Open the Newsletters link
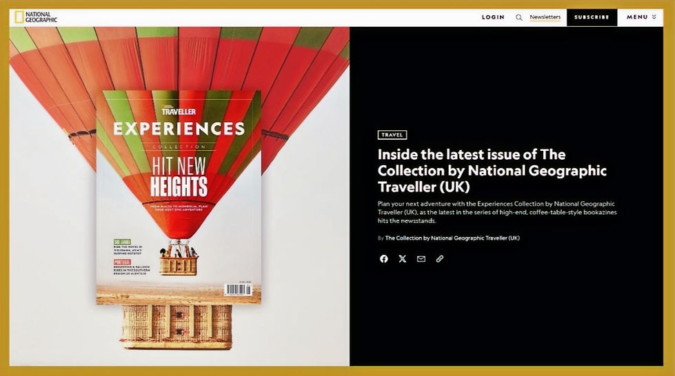This screenshot has width=675, height=376. [x=545, y=17]
